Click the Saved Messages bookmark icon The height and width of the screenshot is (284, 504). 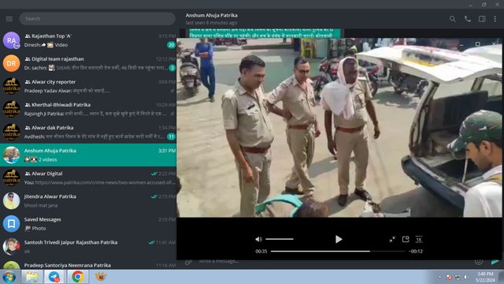[x=11, y=224]
